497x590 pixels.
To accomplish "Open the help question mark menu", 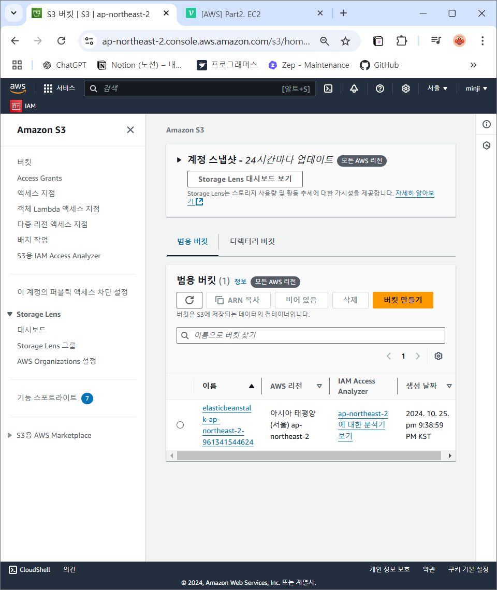I will click(x=380, y=89).
